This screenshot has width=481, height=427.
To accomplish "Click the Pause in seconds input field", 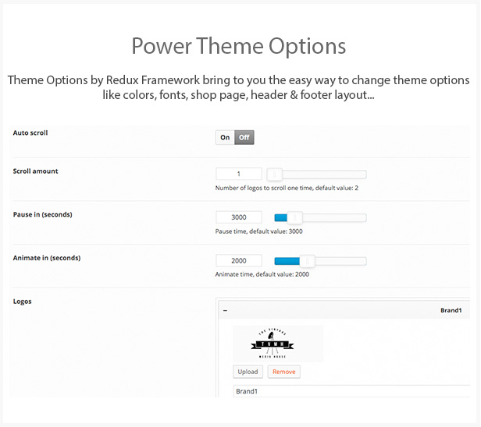I will pos(239,217).
